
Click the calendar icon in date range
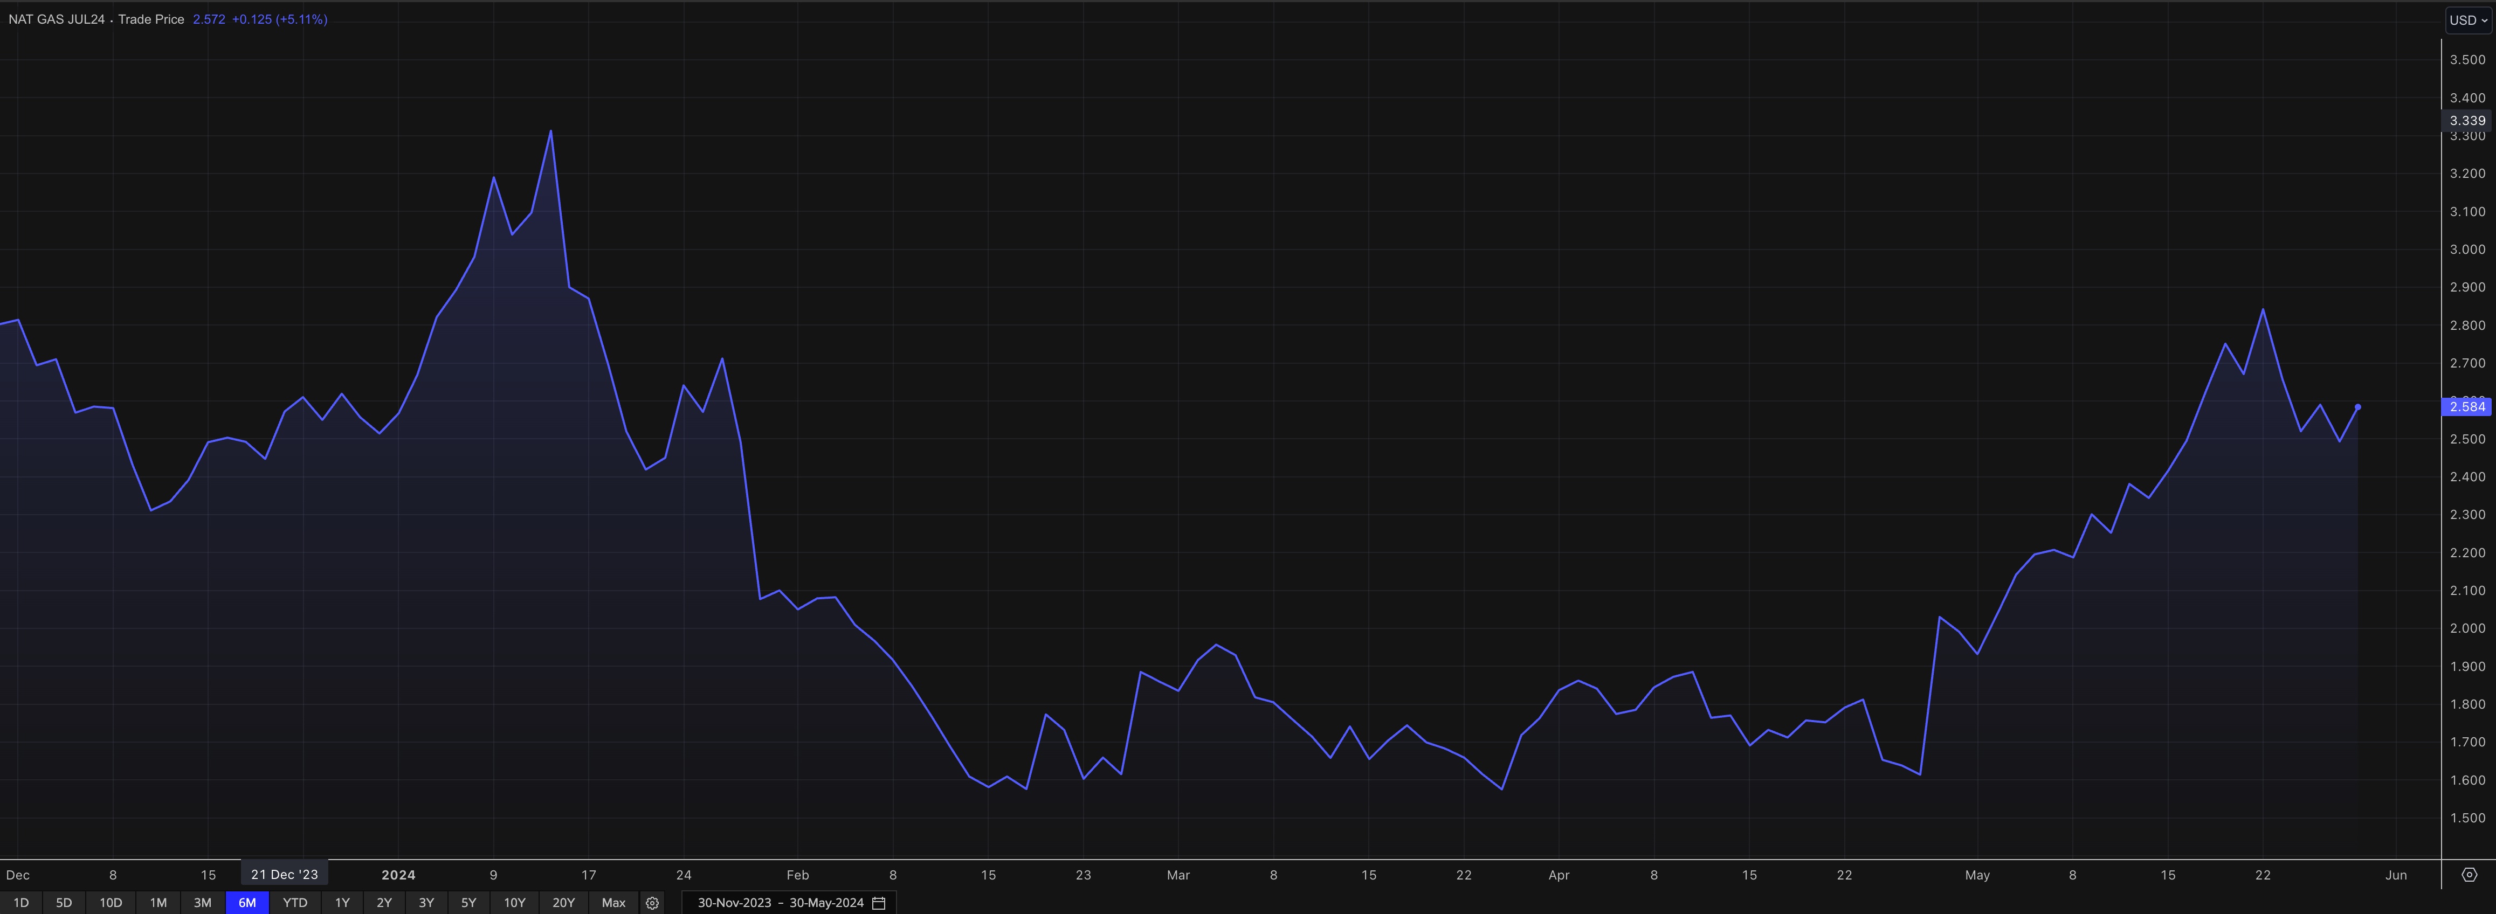(x=879, y=902)
